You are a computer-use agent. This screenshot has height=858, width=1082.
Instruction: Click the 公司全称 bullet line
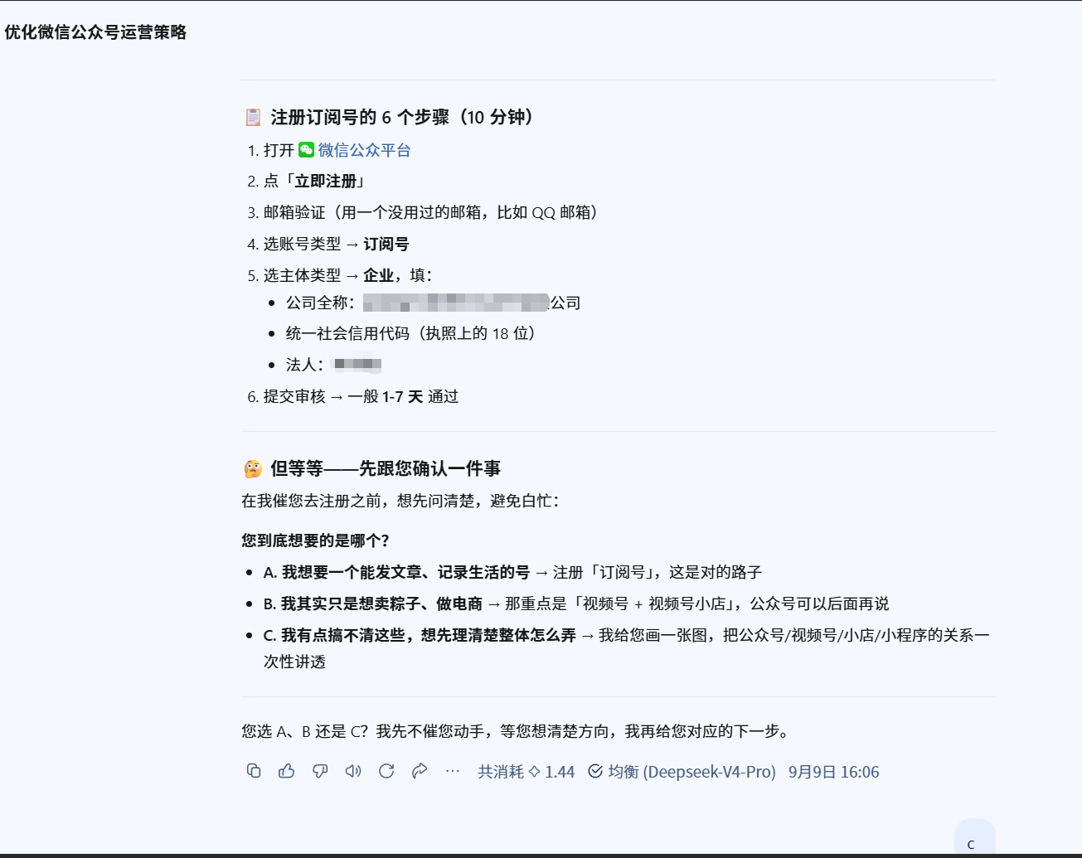(x=433, y=303)
